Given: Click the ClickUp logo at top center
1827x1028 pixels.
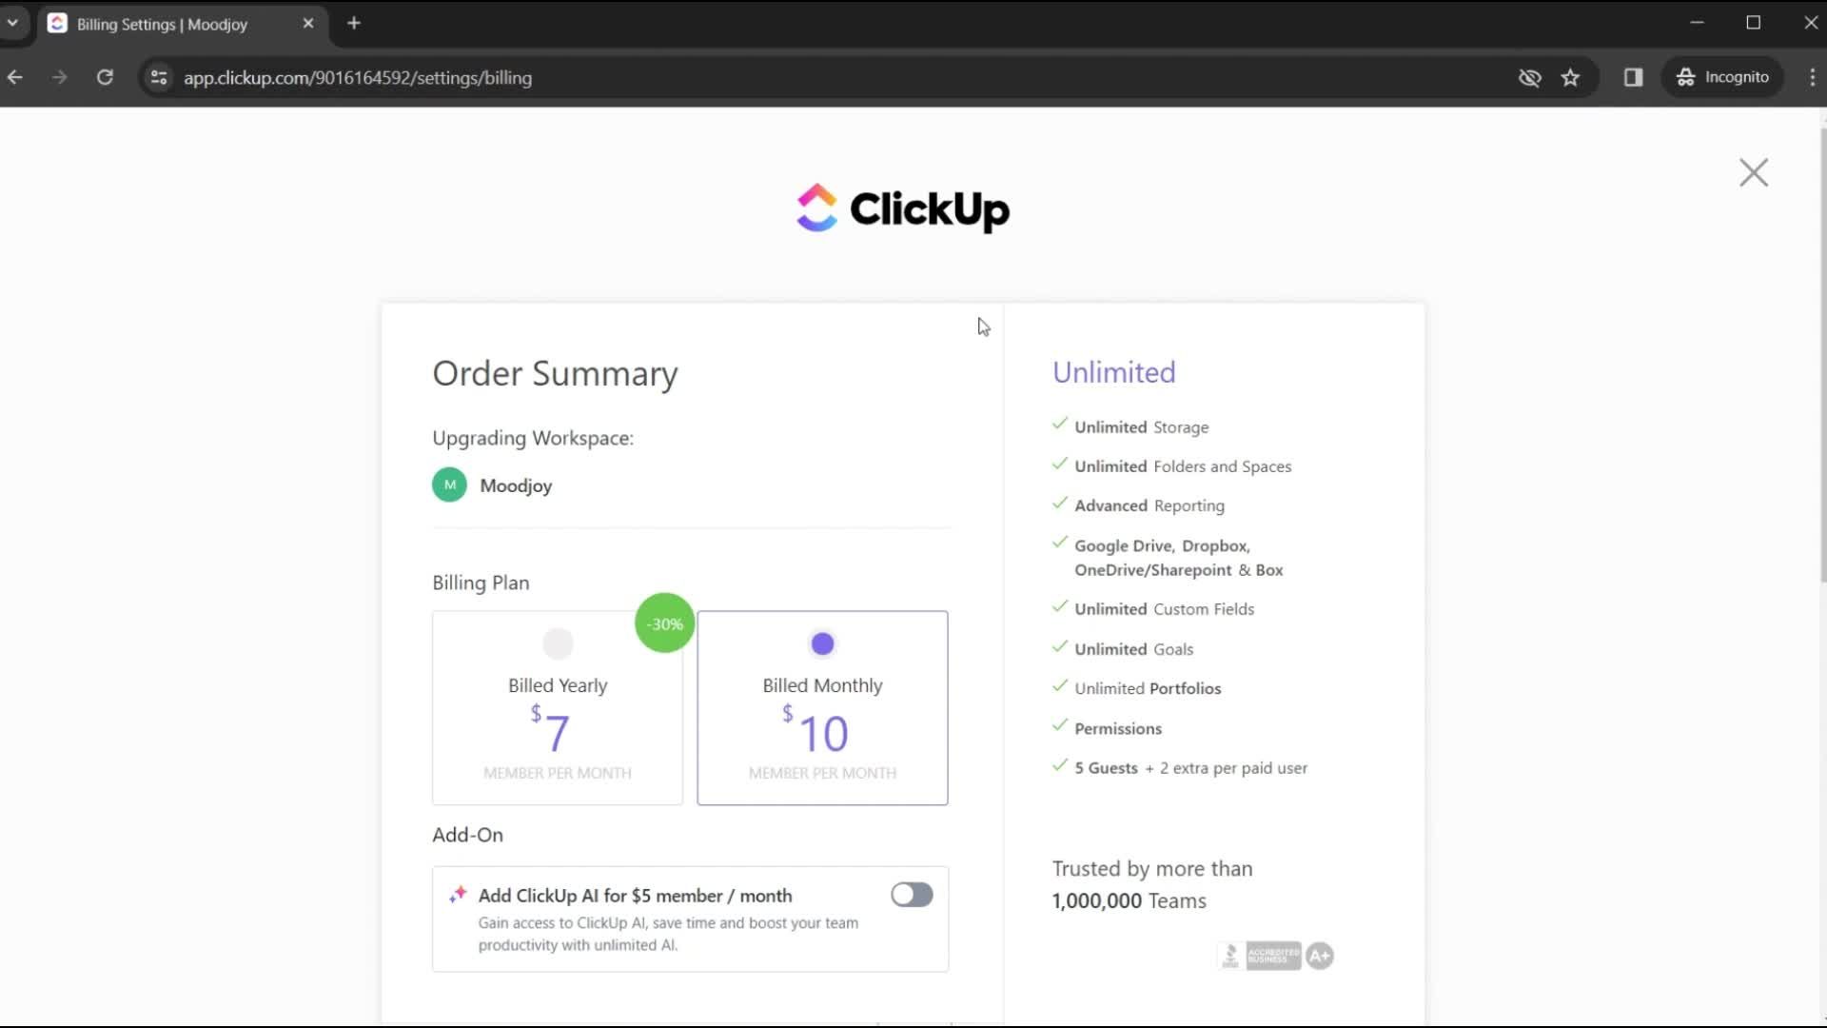Looking at the screenshot, I should pyautogui.click(x=902, y=209).
